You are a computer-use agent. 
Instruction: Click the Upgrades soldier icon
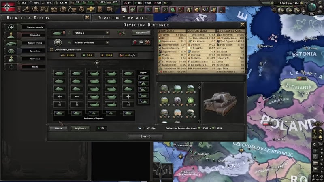click(11, 35)
